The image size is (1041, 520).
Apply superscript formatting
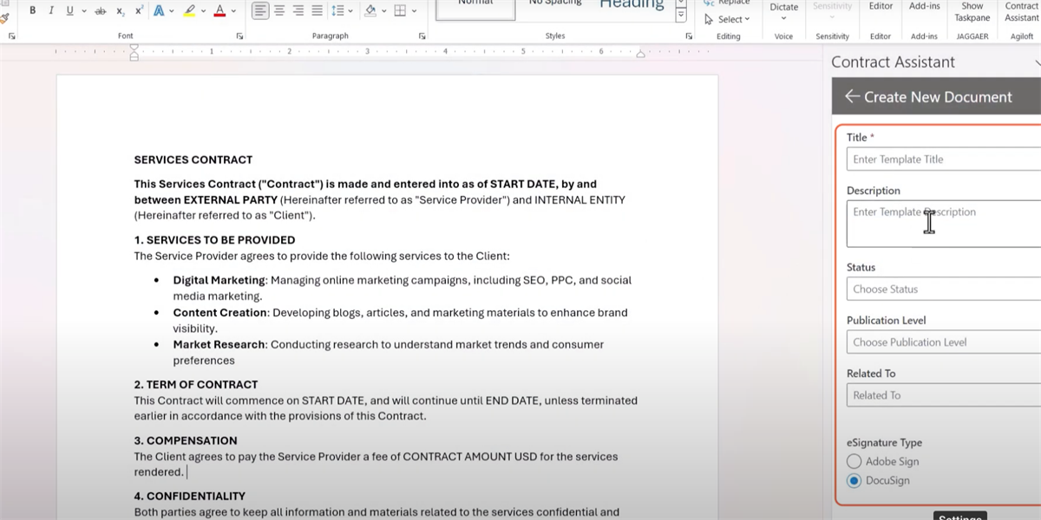click(x=139, y=10)
